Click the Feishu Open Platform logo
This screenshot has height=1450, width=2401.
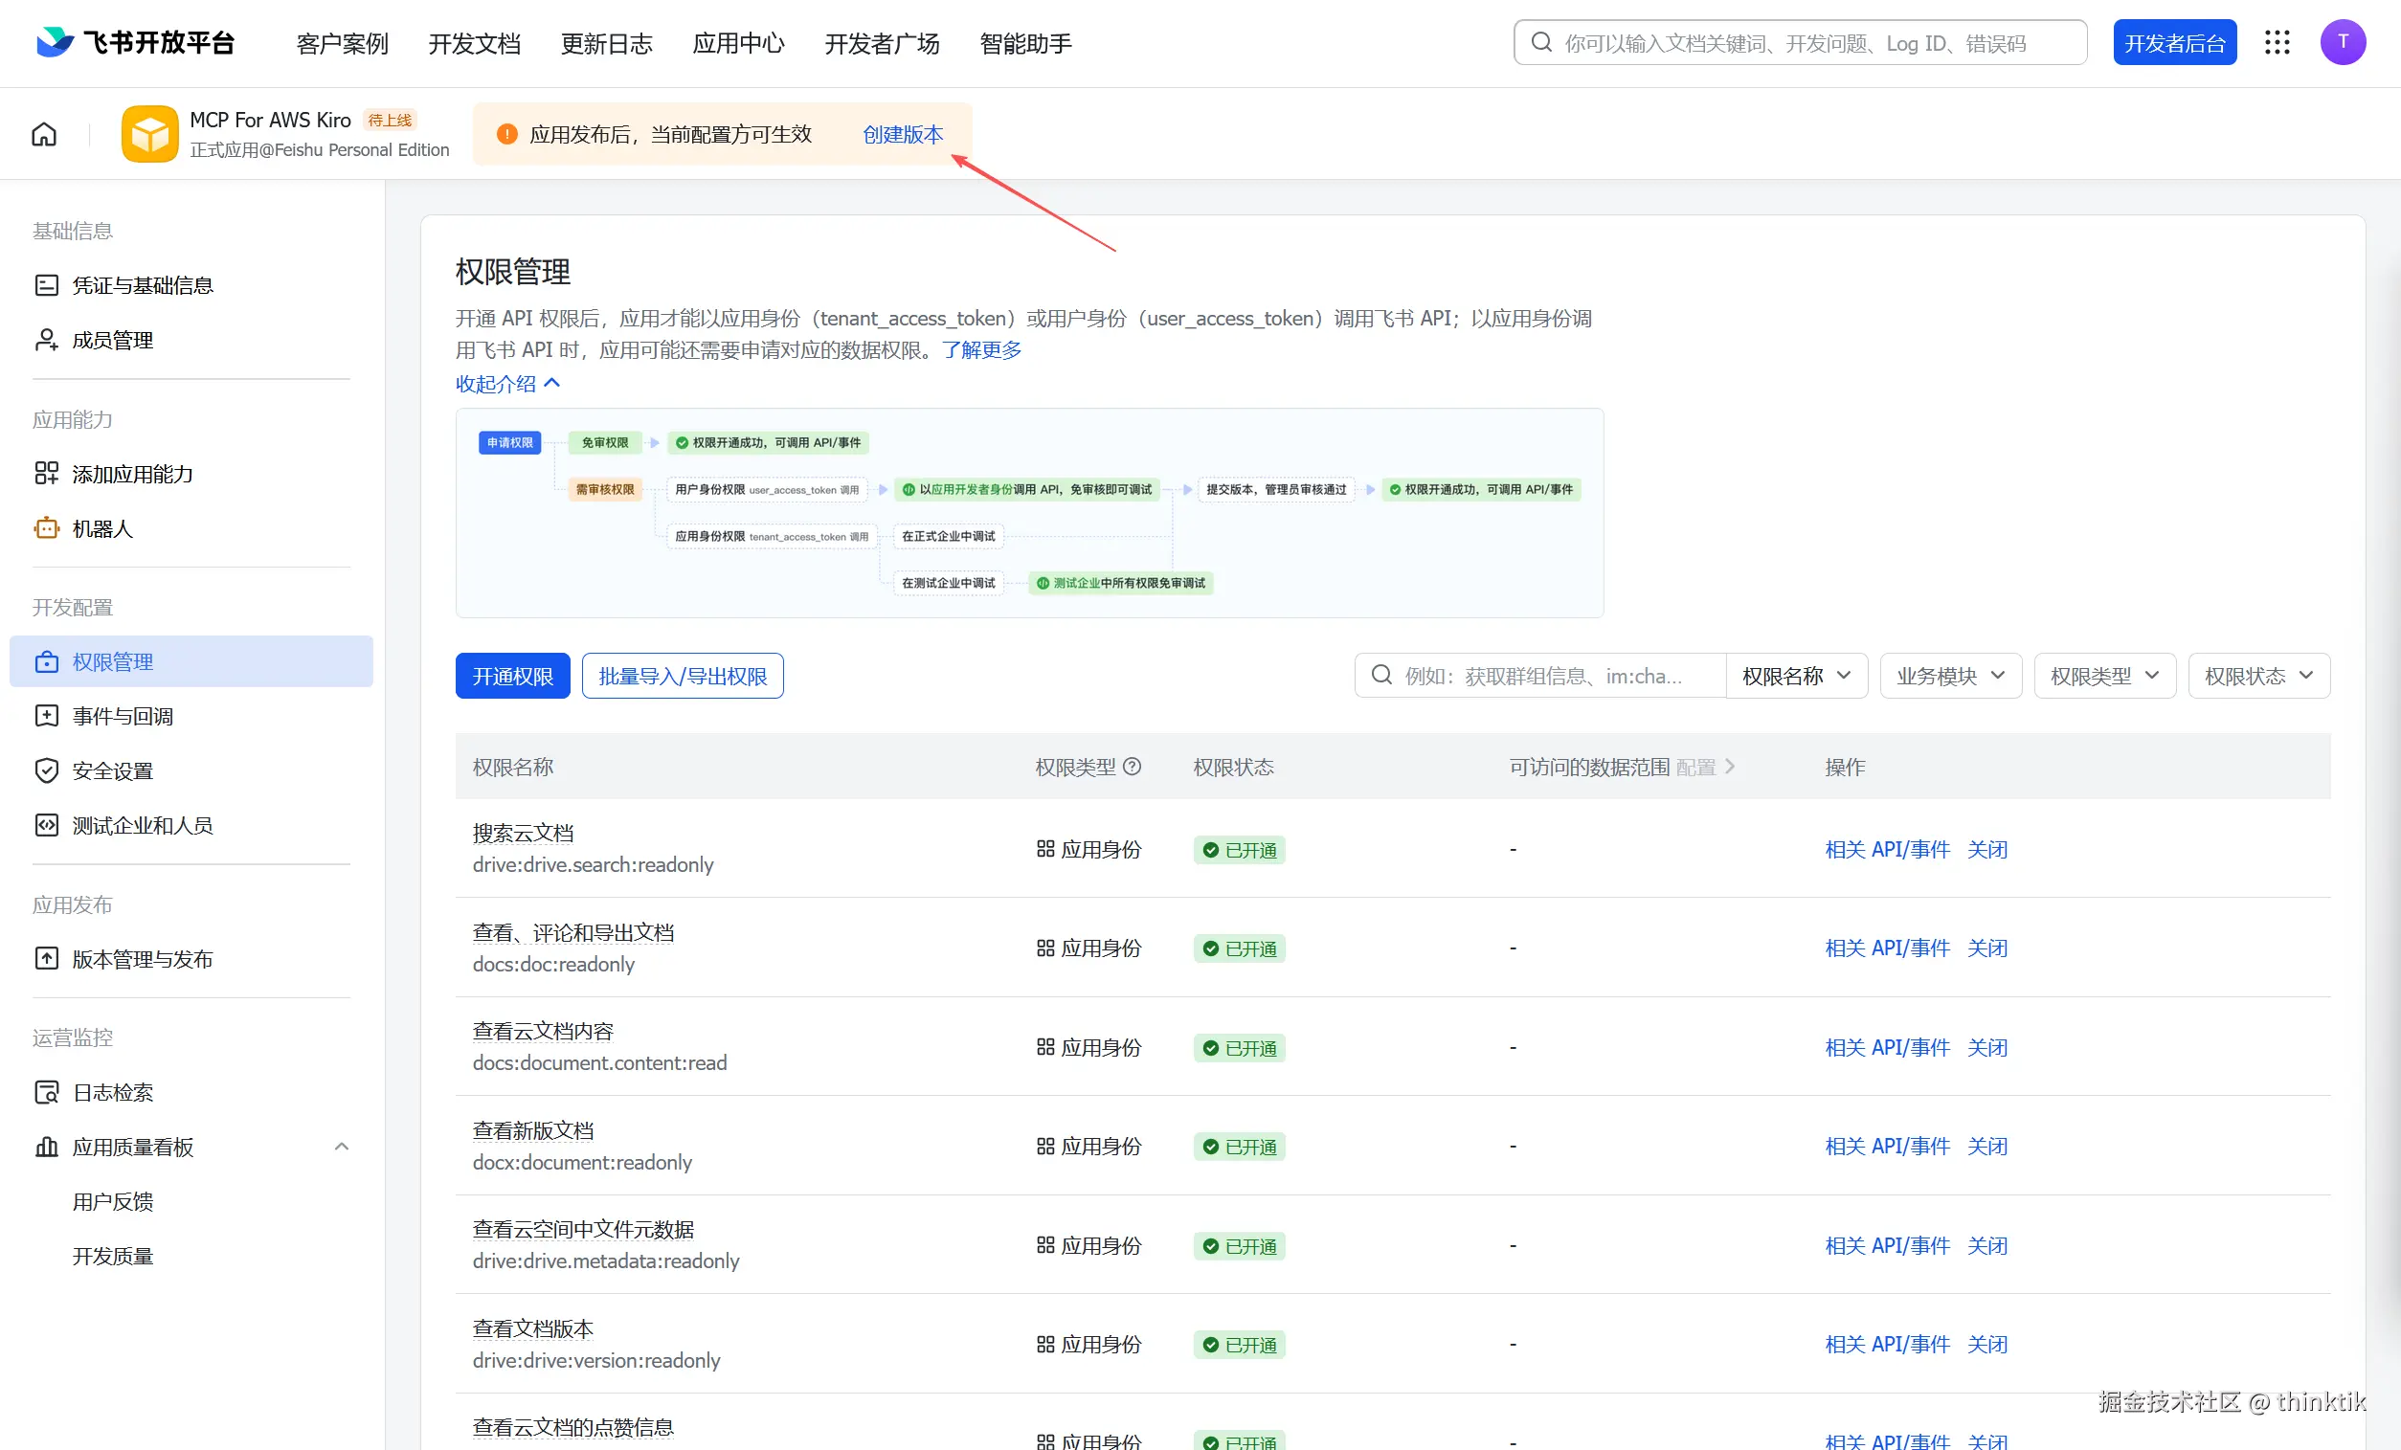(x=135, y=43)
